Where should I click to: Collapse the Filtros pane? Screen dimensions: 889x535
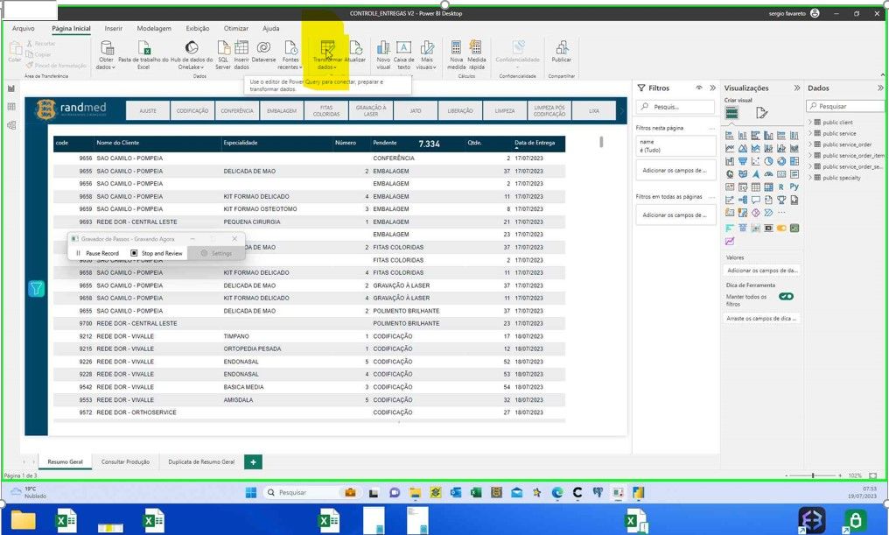point(712,88)
